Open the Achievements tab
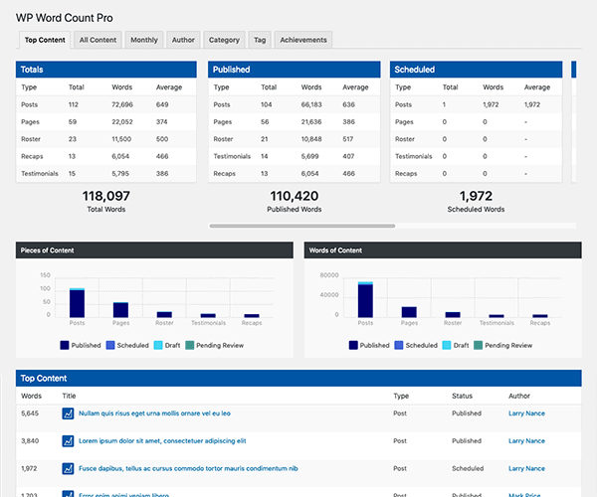The image size is (597, 497). click(x=303, y=40)
